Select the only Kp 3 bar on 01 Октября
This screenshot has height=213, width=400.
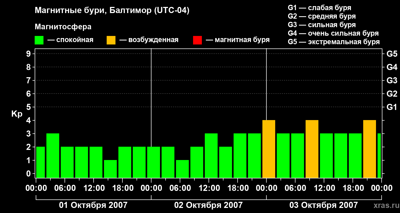point(53,156)
